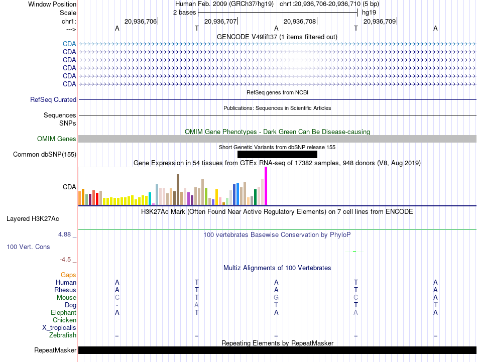The height and width of the screenshot is (362, 477).
Task: Click the Human Feb. 2009 (GRCh37/hg19) assembly text
Action: 224,4
